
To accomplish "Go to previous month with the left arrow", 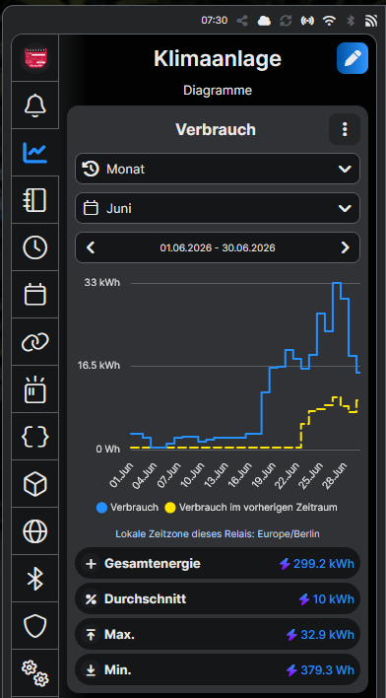I will pyautogui.click(x=91, y=247).
